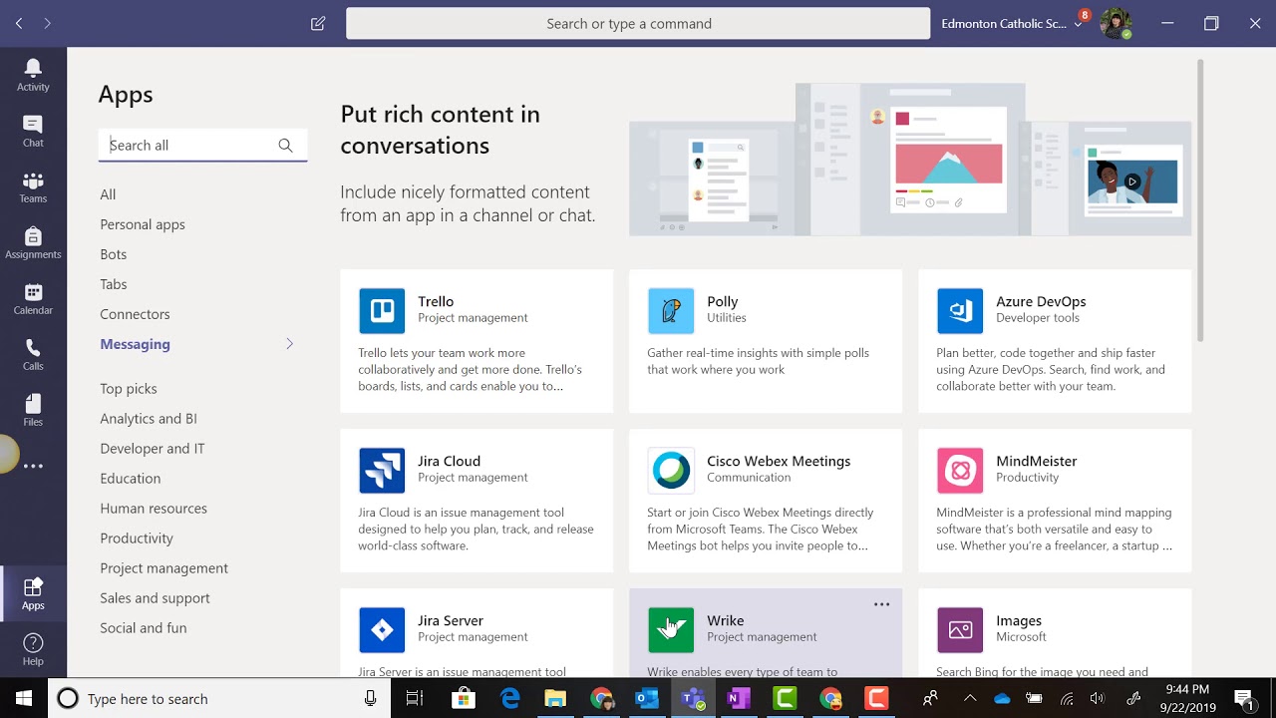Open the Windows Start menu

[x=23, y=698]
